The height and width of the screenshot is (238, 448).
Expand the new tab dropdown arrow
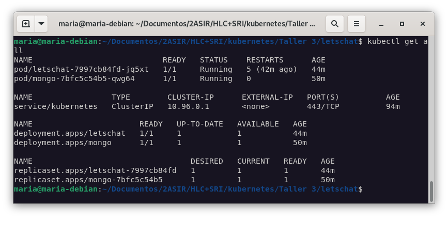click(41, 23)
